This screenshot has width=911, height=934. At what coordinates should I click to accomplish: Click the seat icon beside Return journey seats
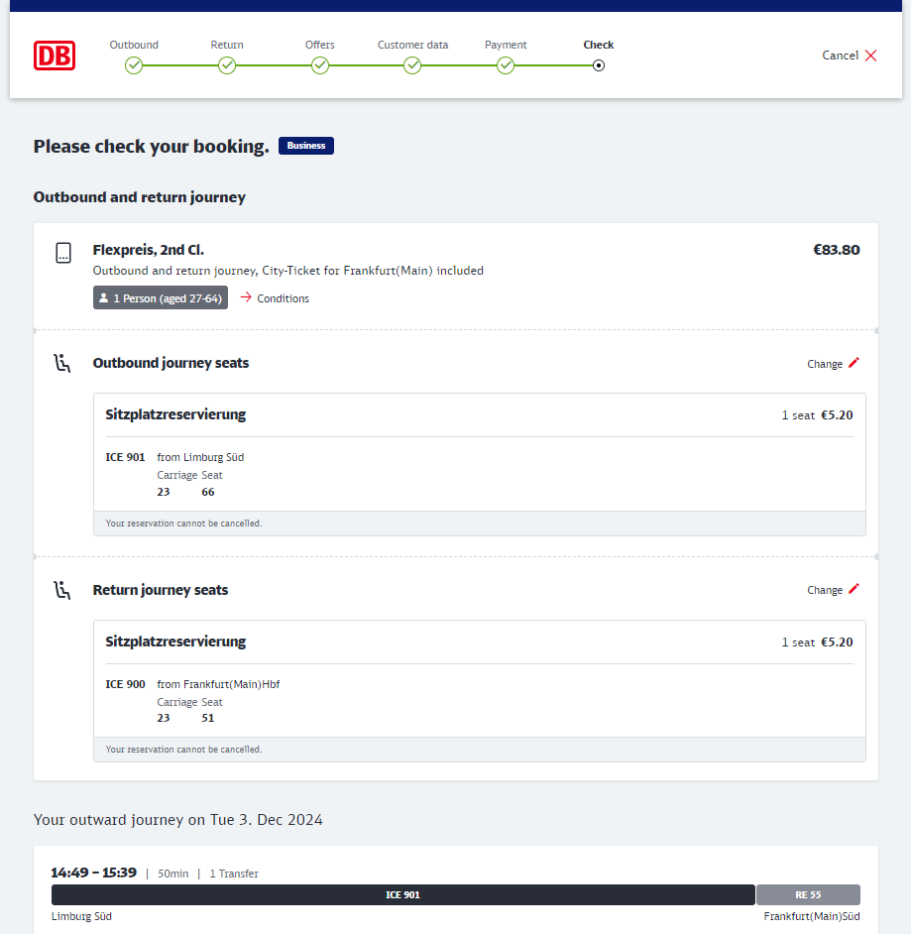[61, 590]
